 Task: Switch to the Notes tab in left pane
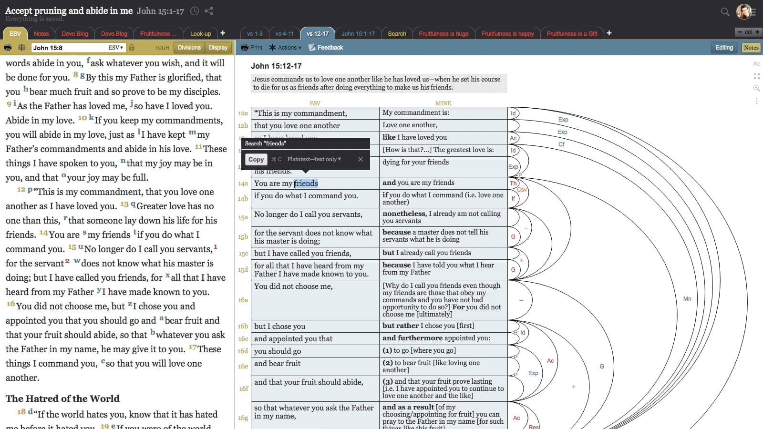[41, 33]
